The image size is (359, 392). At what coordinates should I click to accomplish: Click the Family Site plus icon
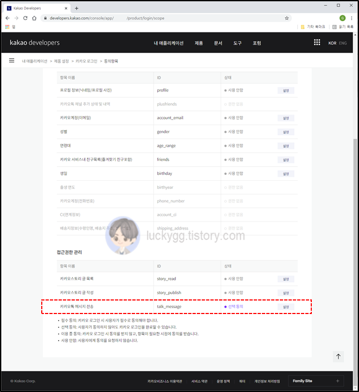(x=337, y=381)
